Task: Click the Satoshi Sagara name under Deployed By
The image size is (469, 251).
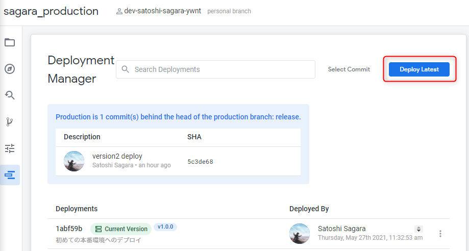Action: point(341,229)
